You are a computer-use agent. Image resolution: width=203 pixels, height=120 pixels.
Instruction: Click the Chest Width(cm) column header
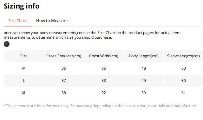104,56
